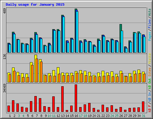Screen dimensions: 153x119
Task: Click the 'Sites' legend label
Action: 149,72
